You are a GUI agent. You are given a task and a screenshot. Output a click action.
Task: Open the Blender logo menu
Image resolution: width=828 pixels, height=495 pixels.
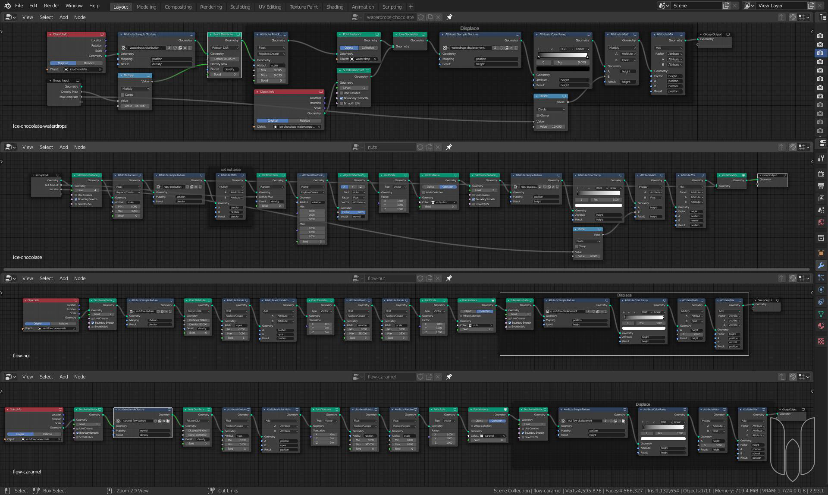7,6
